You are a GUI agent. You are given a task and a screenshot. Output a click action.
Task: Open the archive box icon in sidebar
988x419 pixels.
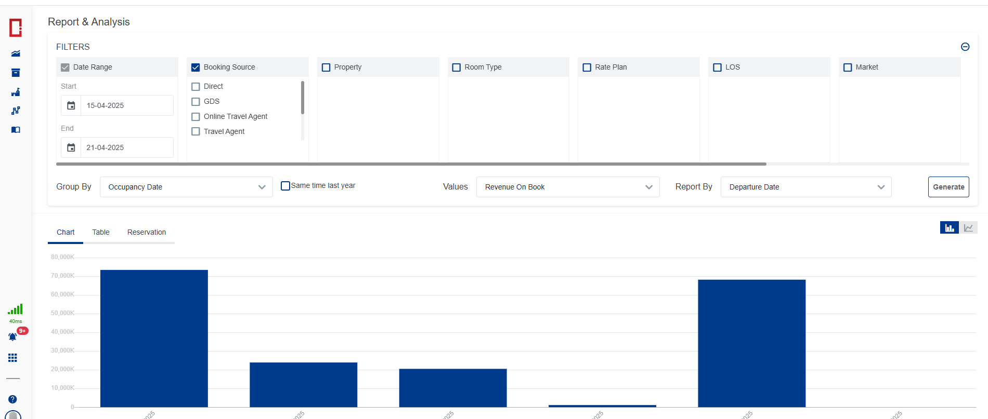(x=16, y=73)
